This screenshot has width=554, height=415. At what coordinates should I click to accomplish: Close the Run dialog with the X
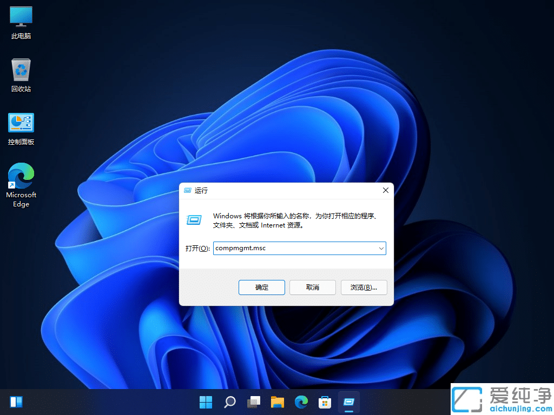click(385, 190)
